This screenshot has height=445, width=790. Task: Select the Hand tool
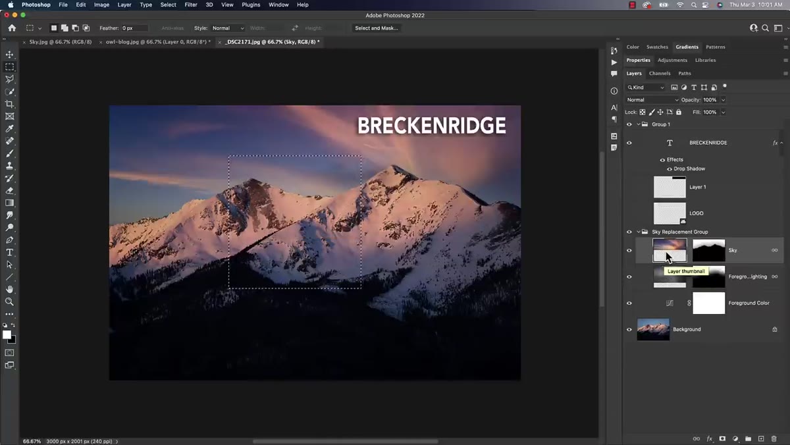pyautogui.click(x=9, y=290)
